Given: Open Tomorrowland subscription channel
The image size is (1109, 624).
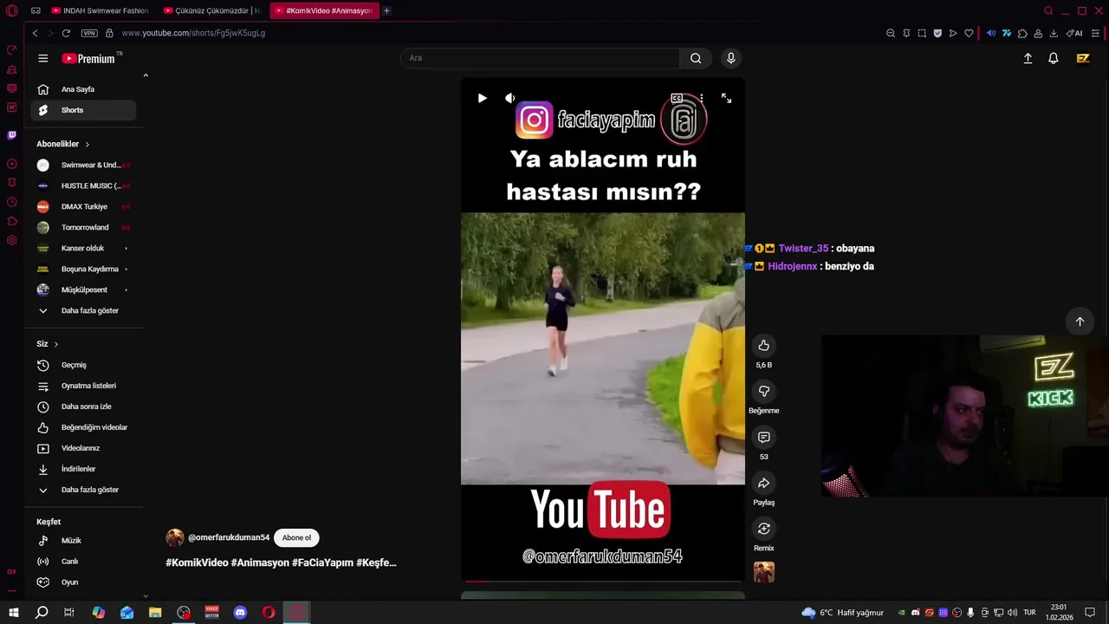Looking at the screenshot, I should [x=83, y=227].
